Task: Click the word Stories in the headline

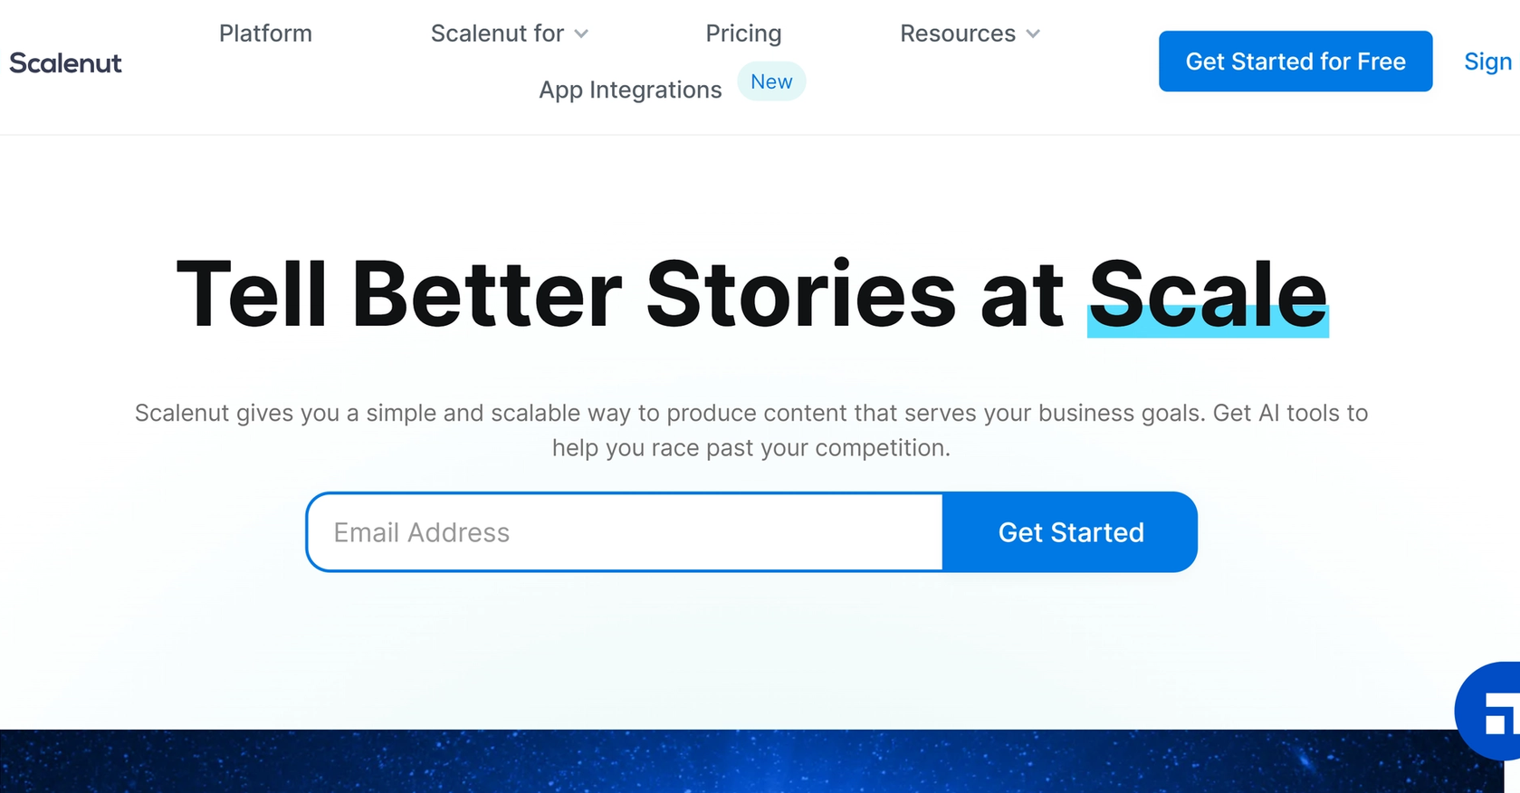Action: pyautogui.click(x=800, y=294)
